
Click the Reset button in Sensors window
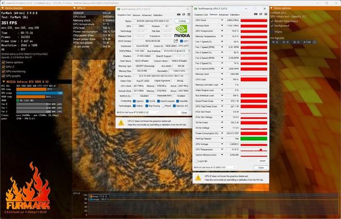262,161
